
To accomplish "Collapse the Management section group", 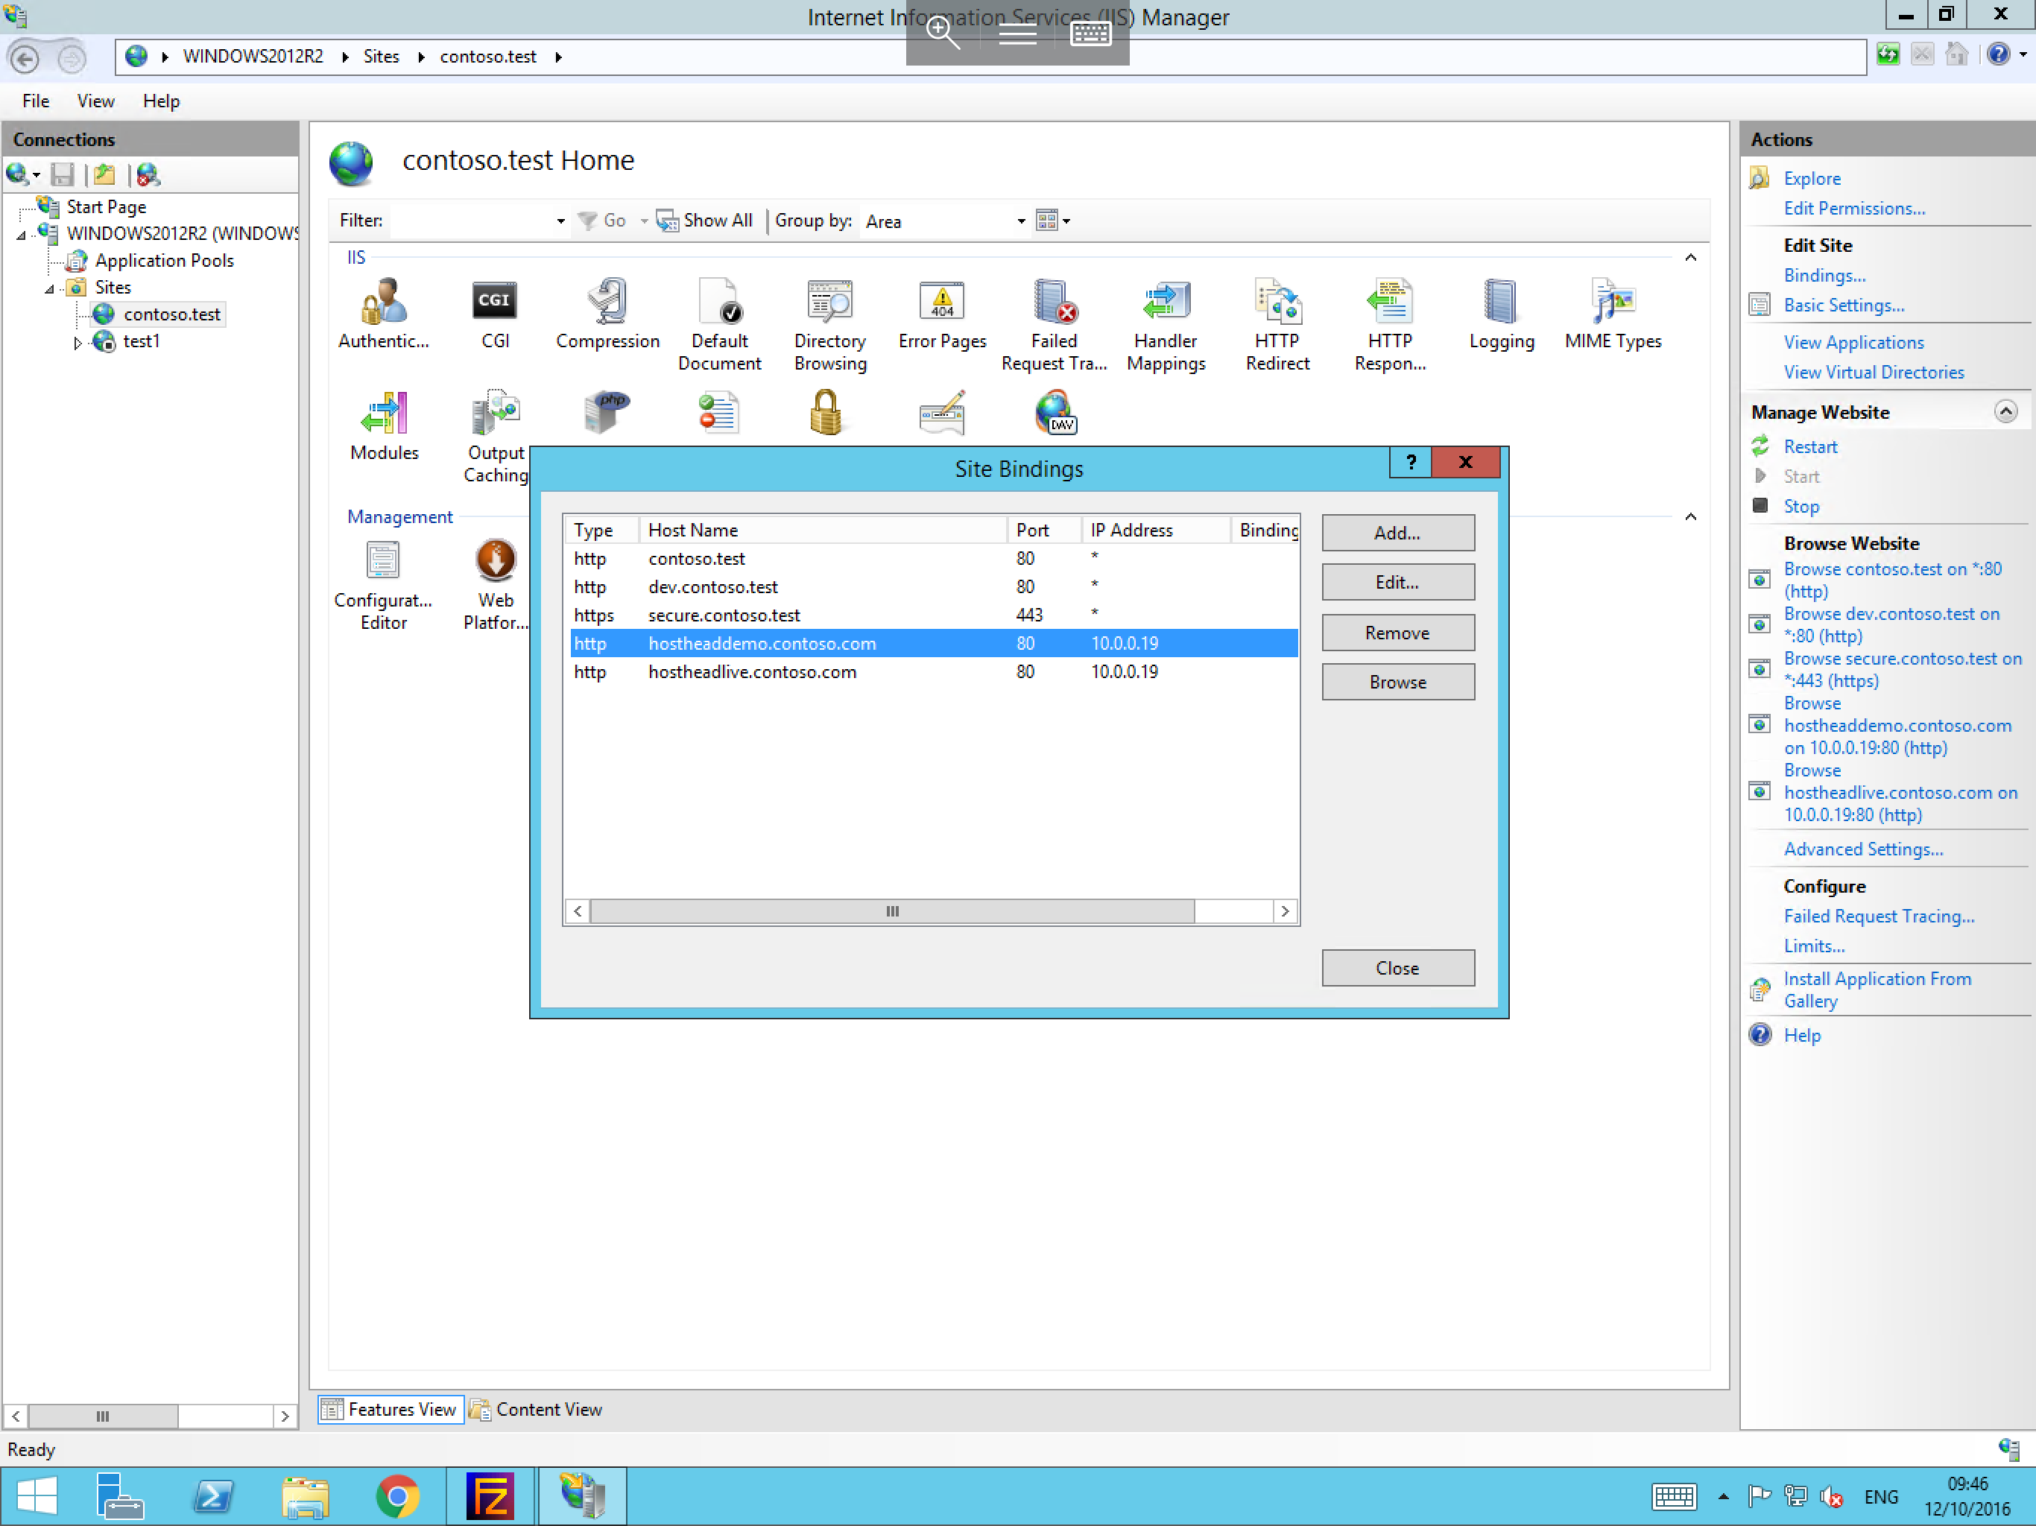I will [x=1691, y=517].
